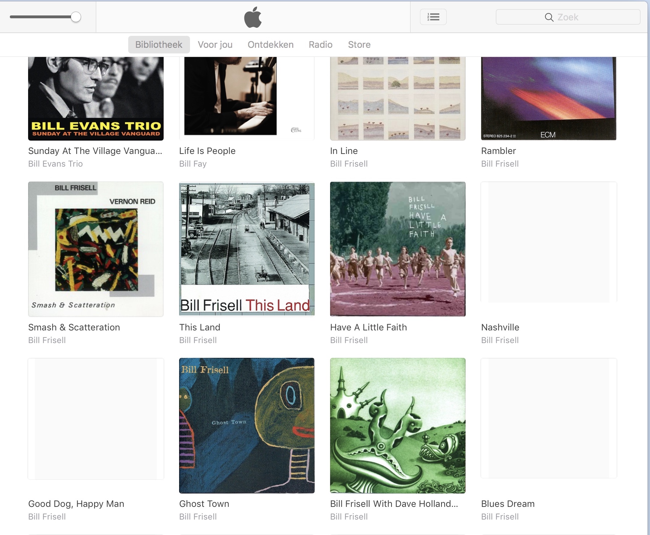Click the Bill Evans Trio artist name
Screen dimensions: 650x535
pyautogui.click(x=55, y=164)
